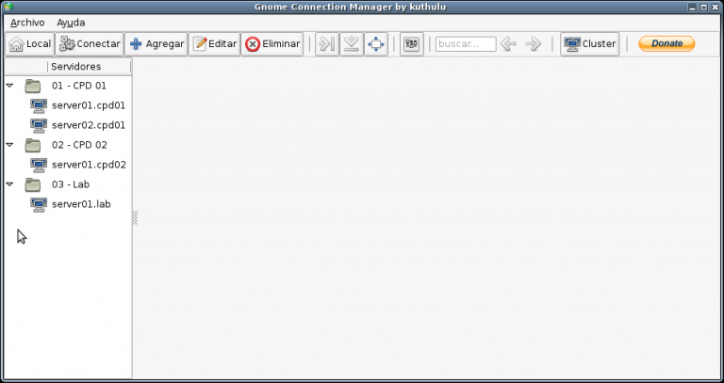
Task: Click the split vertically icon
Action: tap(351, 44)
